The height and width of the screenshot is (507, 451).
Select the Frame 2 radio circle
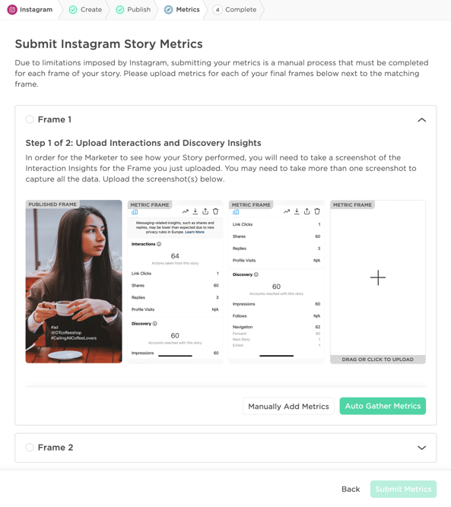(x=30, y=447)
